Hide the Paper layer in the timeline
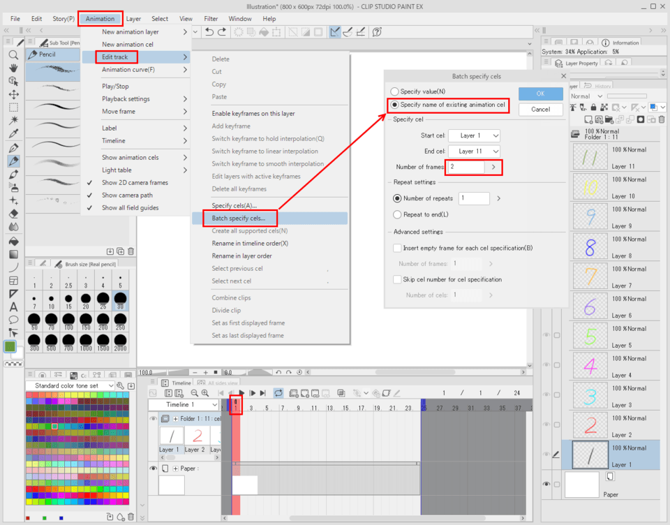 153,469
